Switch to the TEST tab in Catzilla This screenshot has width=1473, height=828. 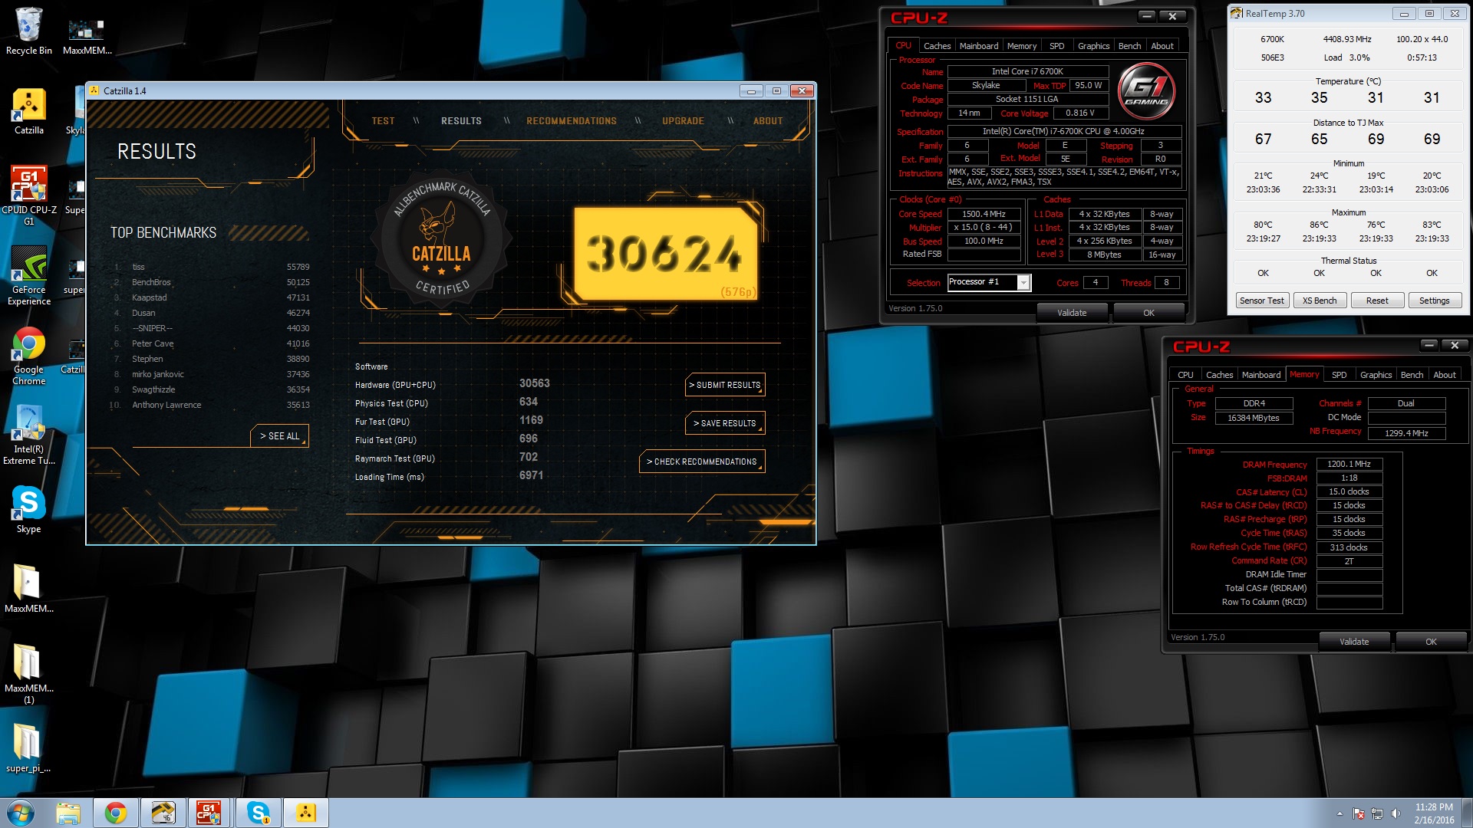pyautogui.click(x=383, y=121)
